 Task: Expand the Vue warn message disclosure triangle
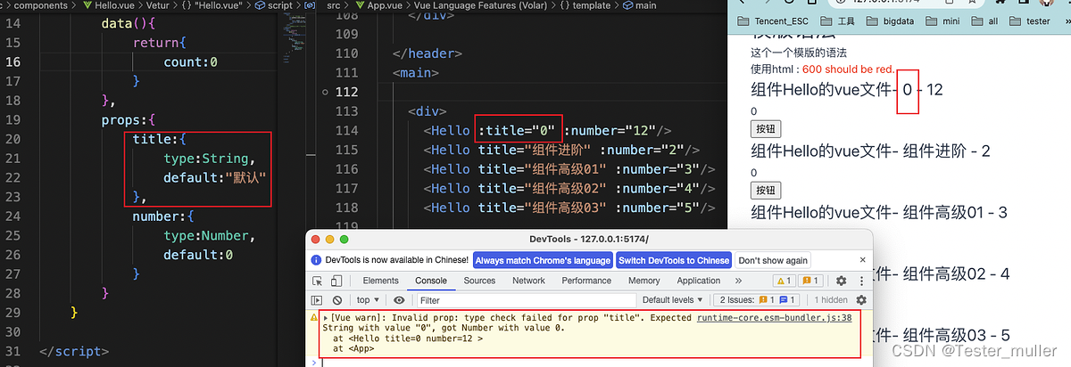coord(326,318)
